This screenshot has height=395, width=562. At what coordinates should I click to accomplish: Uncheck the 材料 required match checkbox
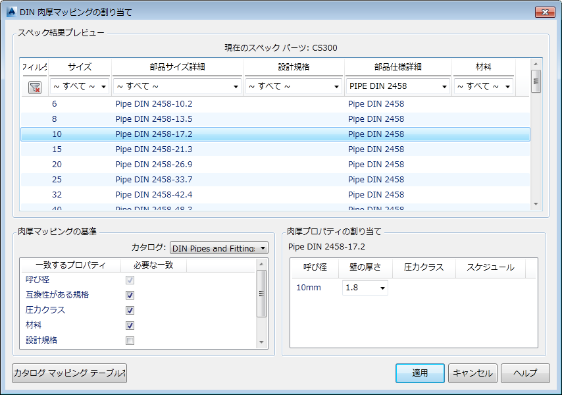point(130,325)
